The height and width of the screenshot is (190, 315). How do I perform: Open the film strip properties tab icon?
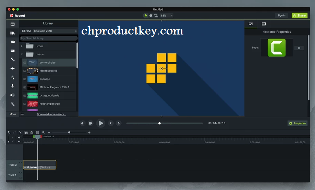pos(264,24)
